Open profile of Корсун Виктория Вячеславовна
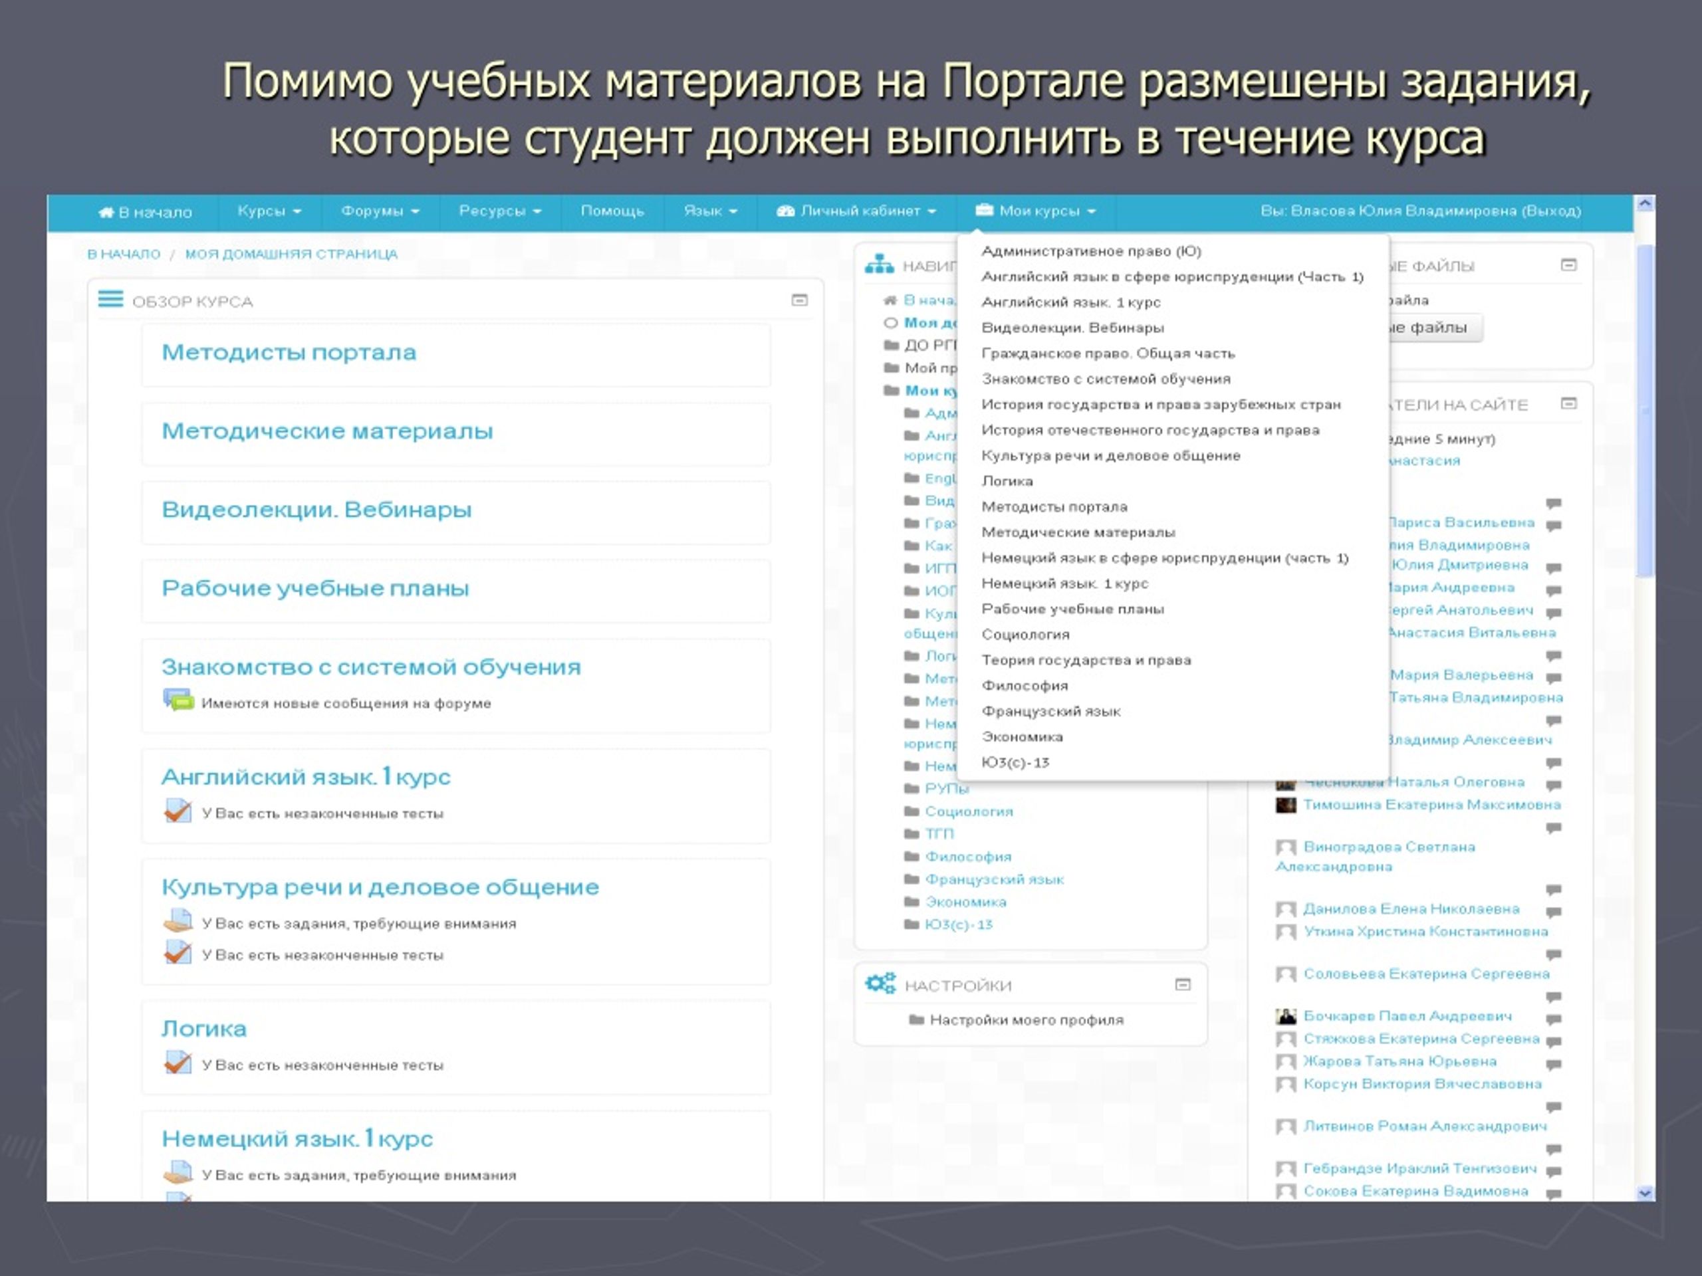The width and height of the screenshot is (1702, 1276). (x=1423, y=1085)
